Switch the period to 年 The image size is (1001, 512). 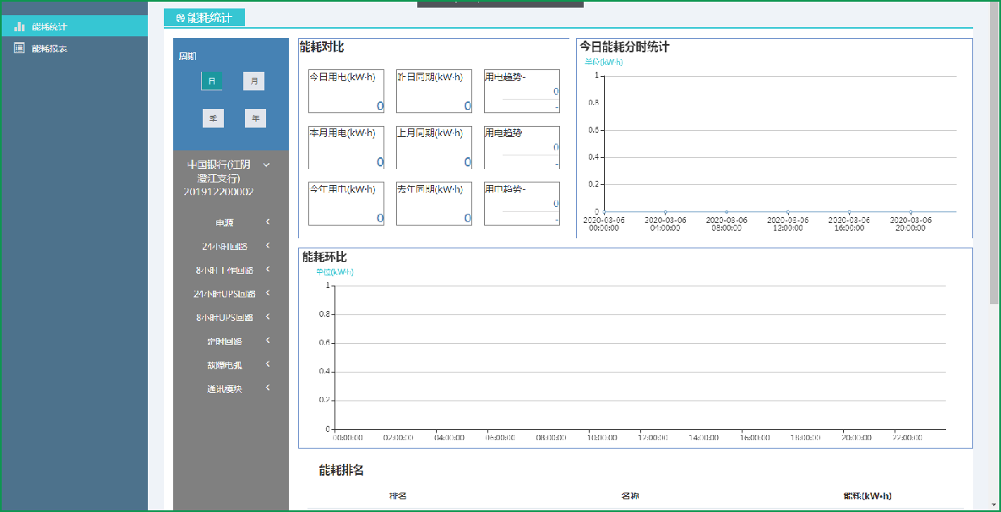tap(255, 118)
